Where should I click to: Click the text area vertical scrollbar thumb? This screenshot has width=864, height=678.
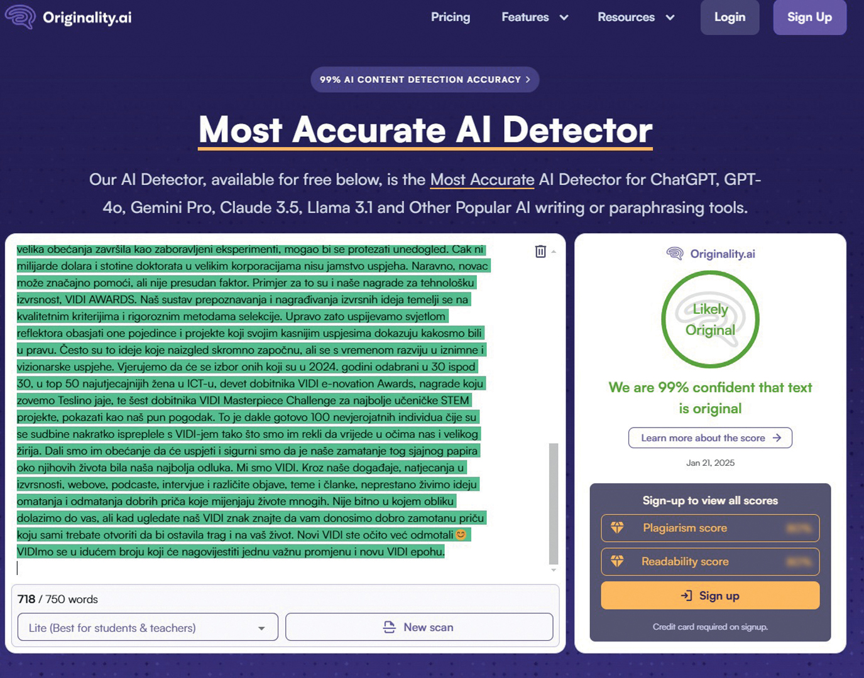[554, 502]
